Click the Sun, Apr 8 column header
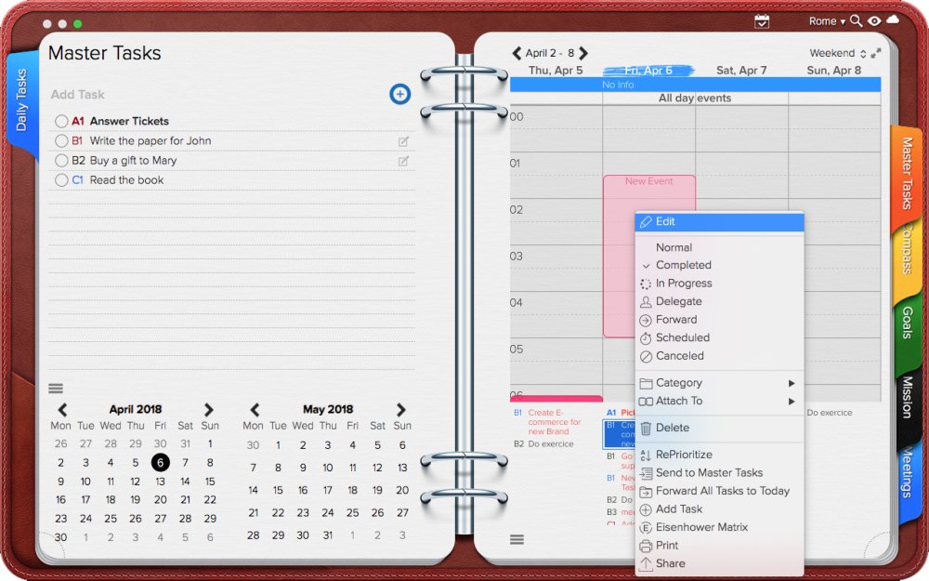Image resolution: width=929 pixels, height=581 pixels. 833,71
